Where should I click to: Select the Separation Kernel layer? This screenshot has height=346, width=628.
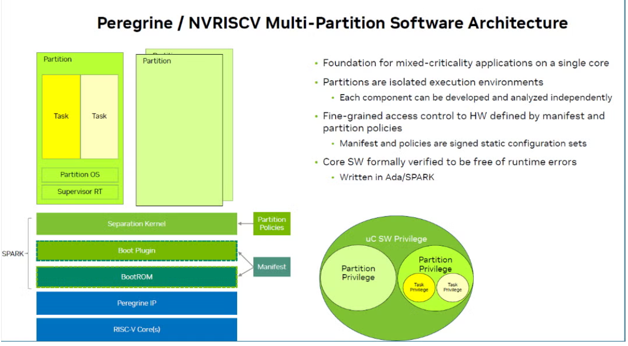(x=136, y=224)
